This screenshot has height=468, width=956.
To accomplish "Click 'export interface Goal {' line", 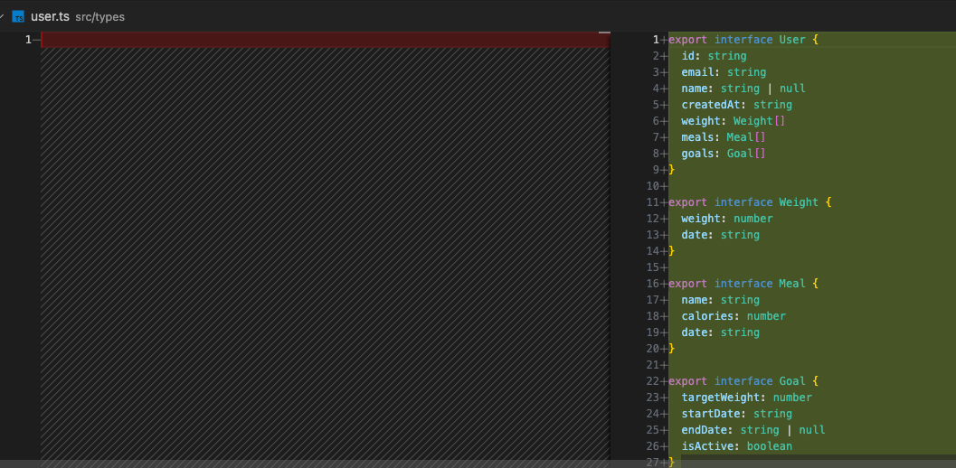I will [x=743, y=381].
